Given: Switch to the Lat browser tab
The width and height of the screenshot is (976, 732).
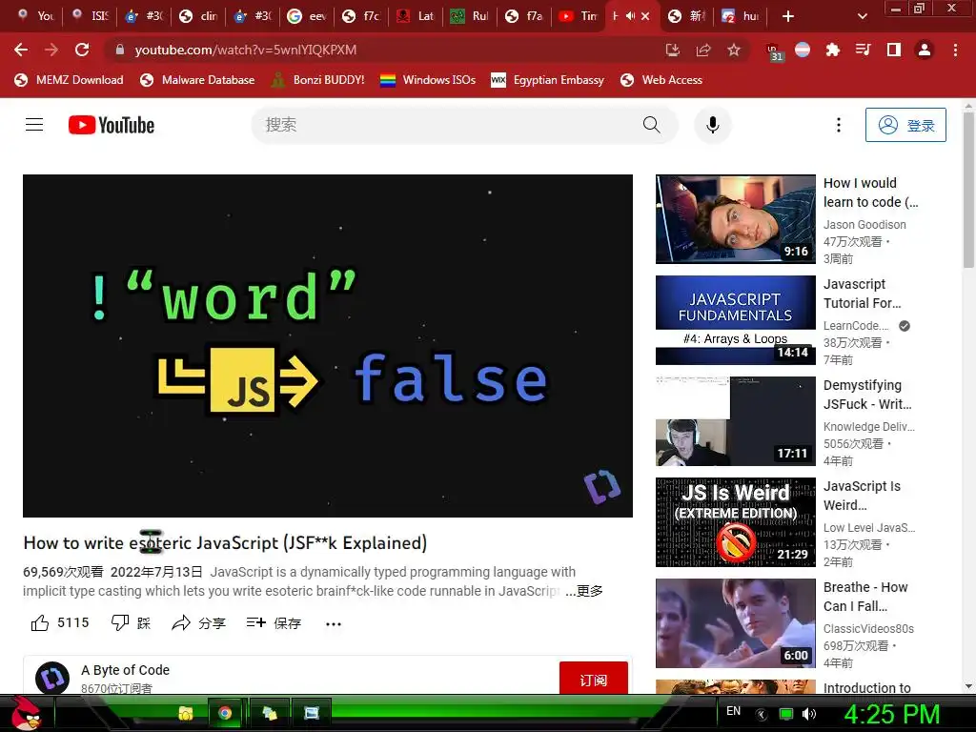Looking at the screenshot, I should [416, 16].
